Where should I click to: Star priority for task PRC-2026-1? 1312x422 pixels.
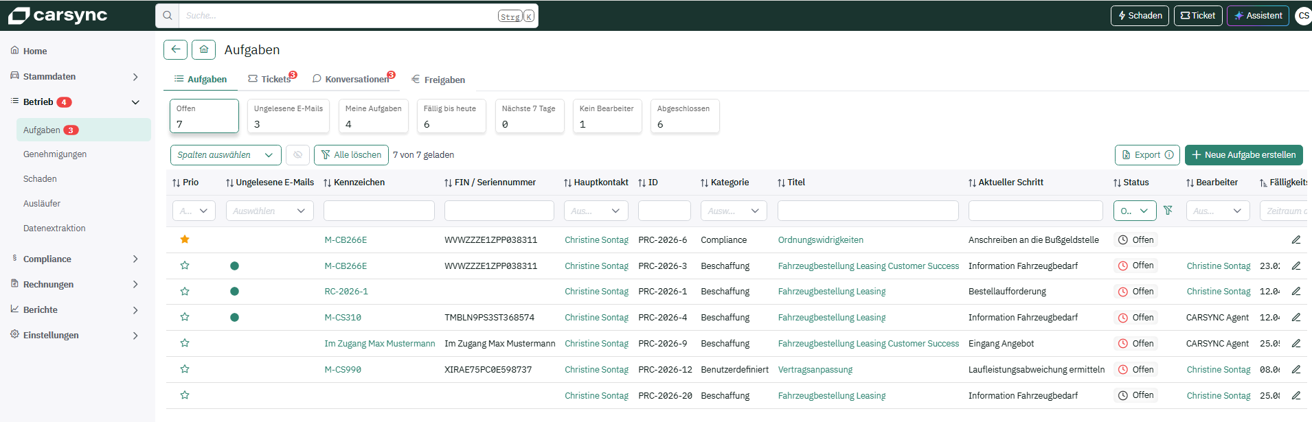[x=185, y=291]
